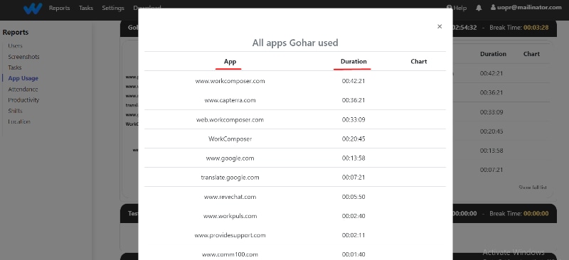Click the Break Time 00:03:28 value
The width and height of the screenshot is (569, 260).
(x=536, y=28)
